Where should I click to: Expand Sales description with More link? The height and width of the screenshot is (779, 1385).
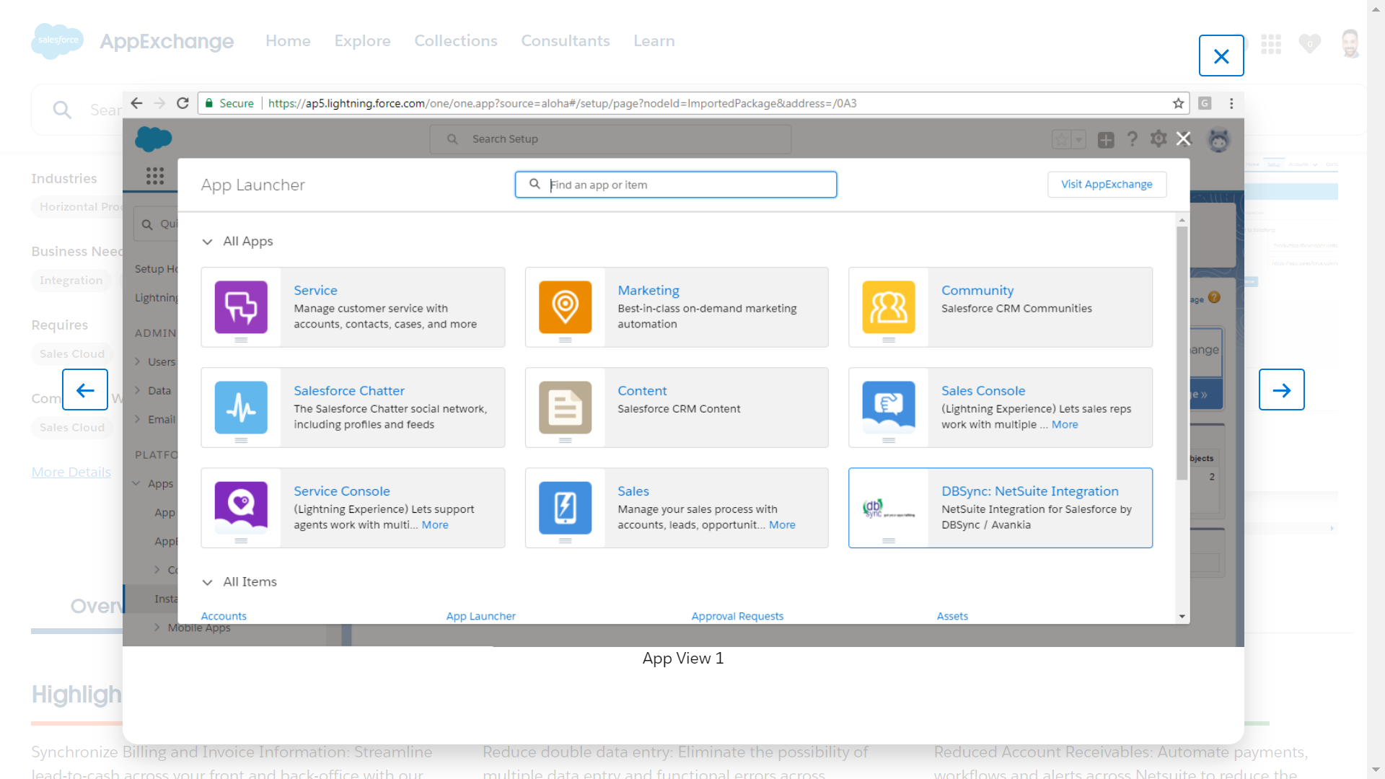(x=782, y=525)
